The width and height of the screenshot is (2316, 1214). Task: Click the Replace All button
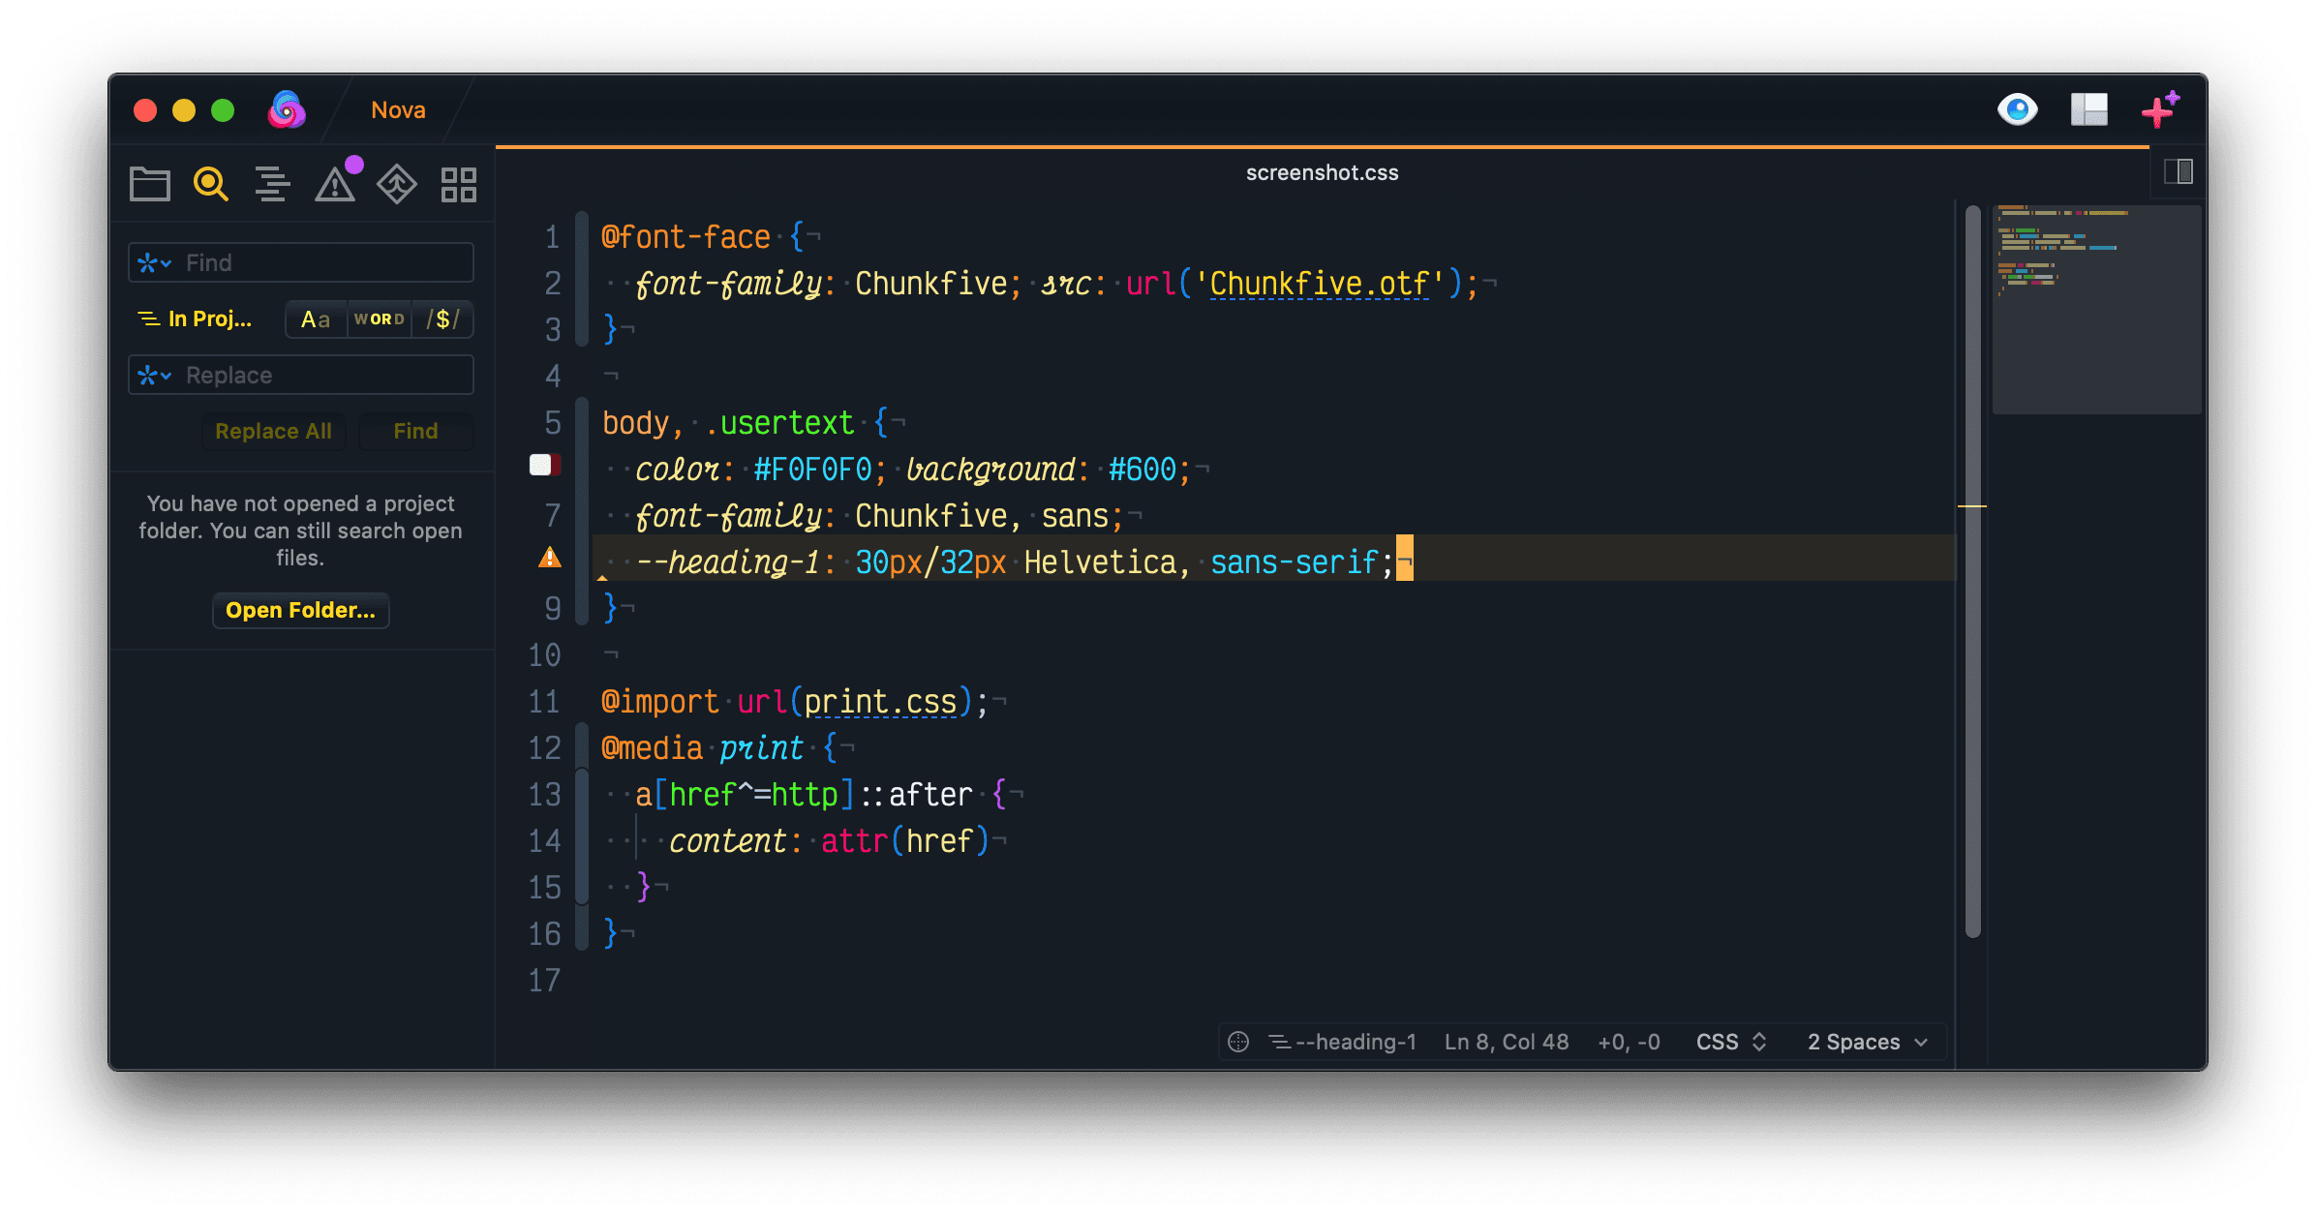point(273,431)
